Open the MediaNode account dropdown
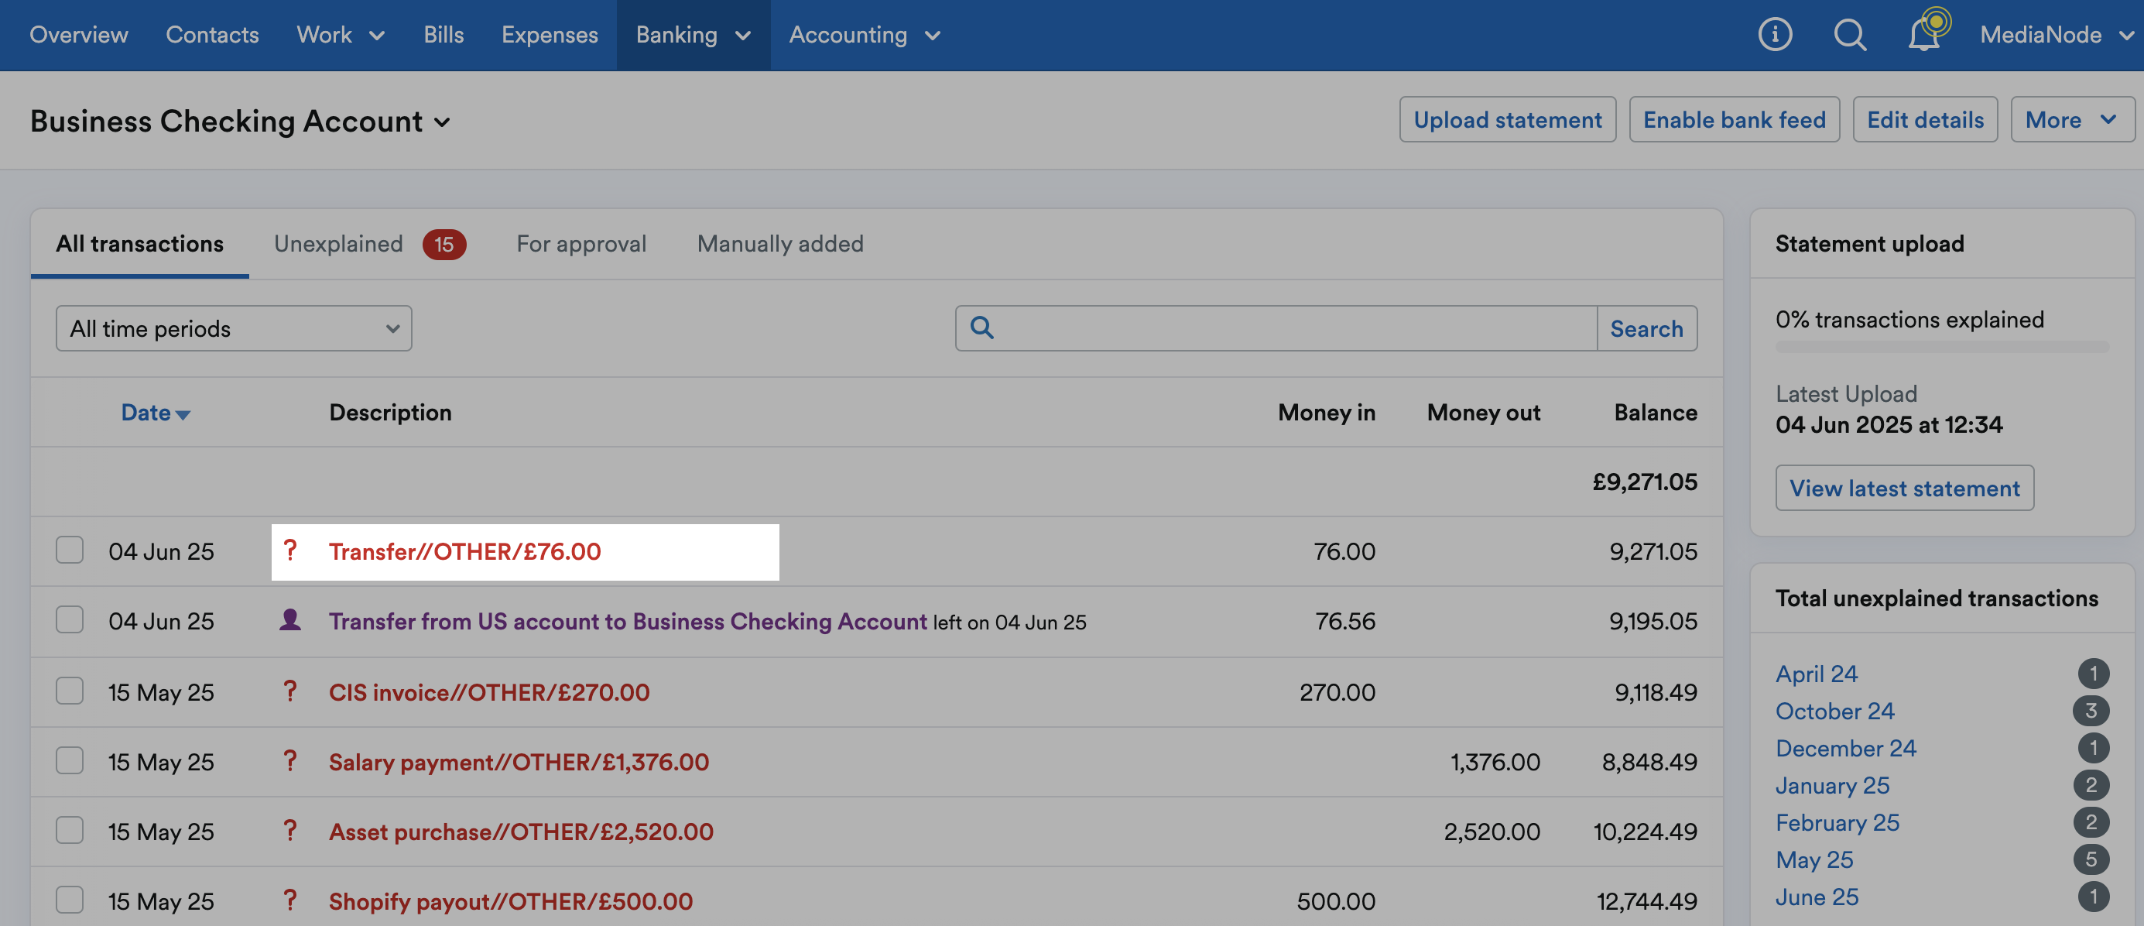Viewport: 2144px width, 926px height. point(2057,34)
